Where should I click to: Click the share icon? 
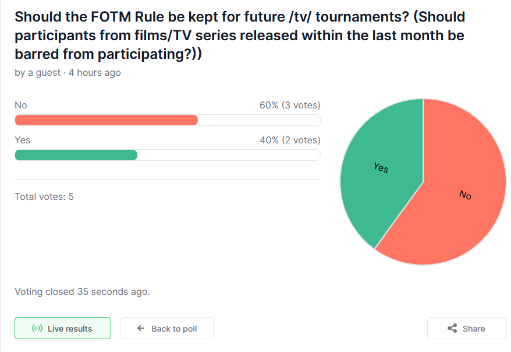point(452,329)
